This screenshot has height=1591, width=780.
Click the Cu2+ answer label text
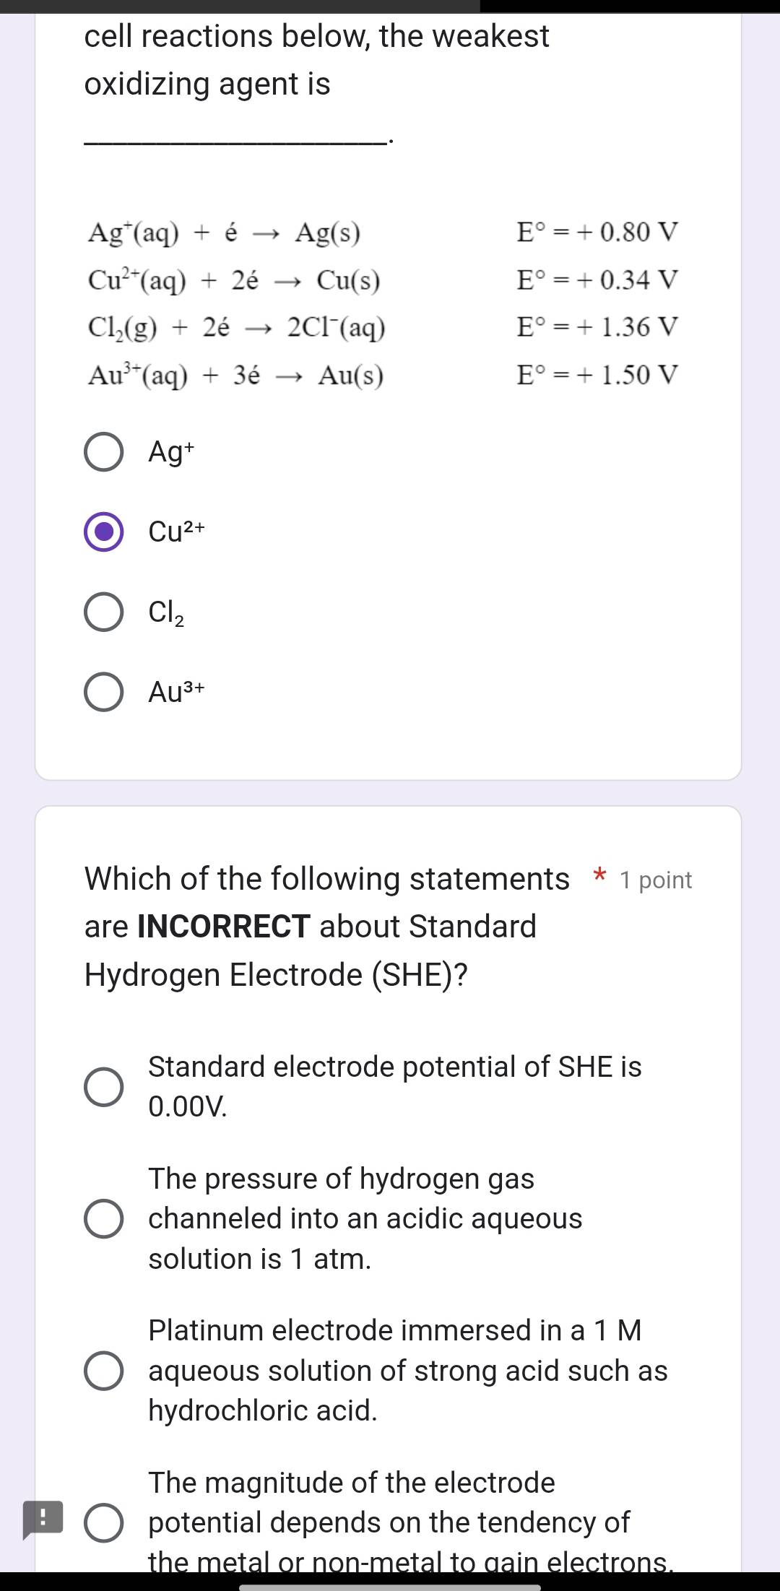click(x=175, y=531)
